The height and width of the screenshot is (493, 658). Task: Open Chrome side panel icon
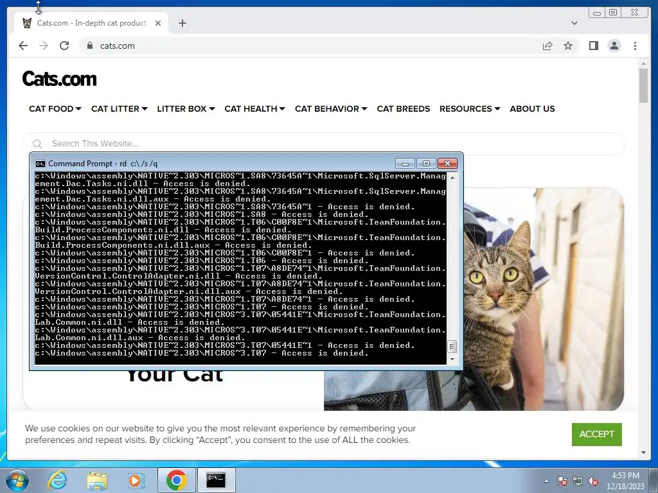click(593, 46)
